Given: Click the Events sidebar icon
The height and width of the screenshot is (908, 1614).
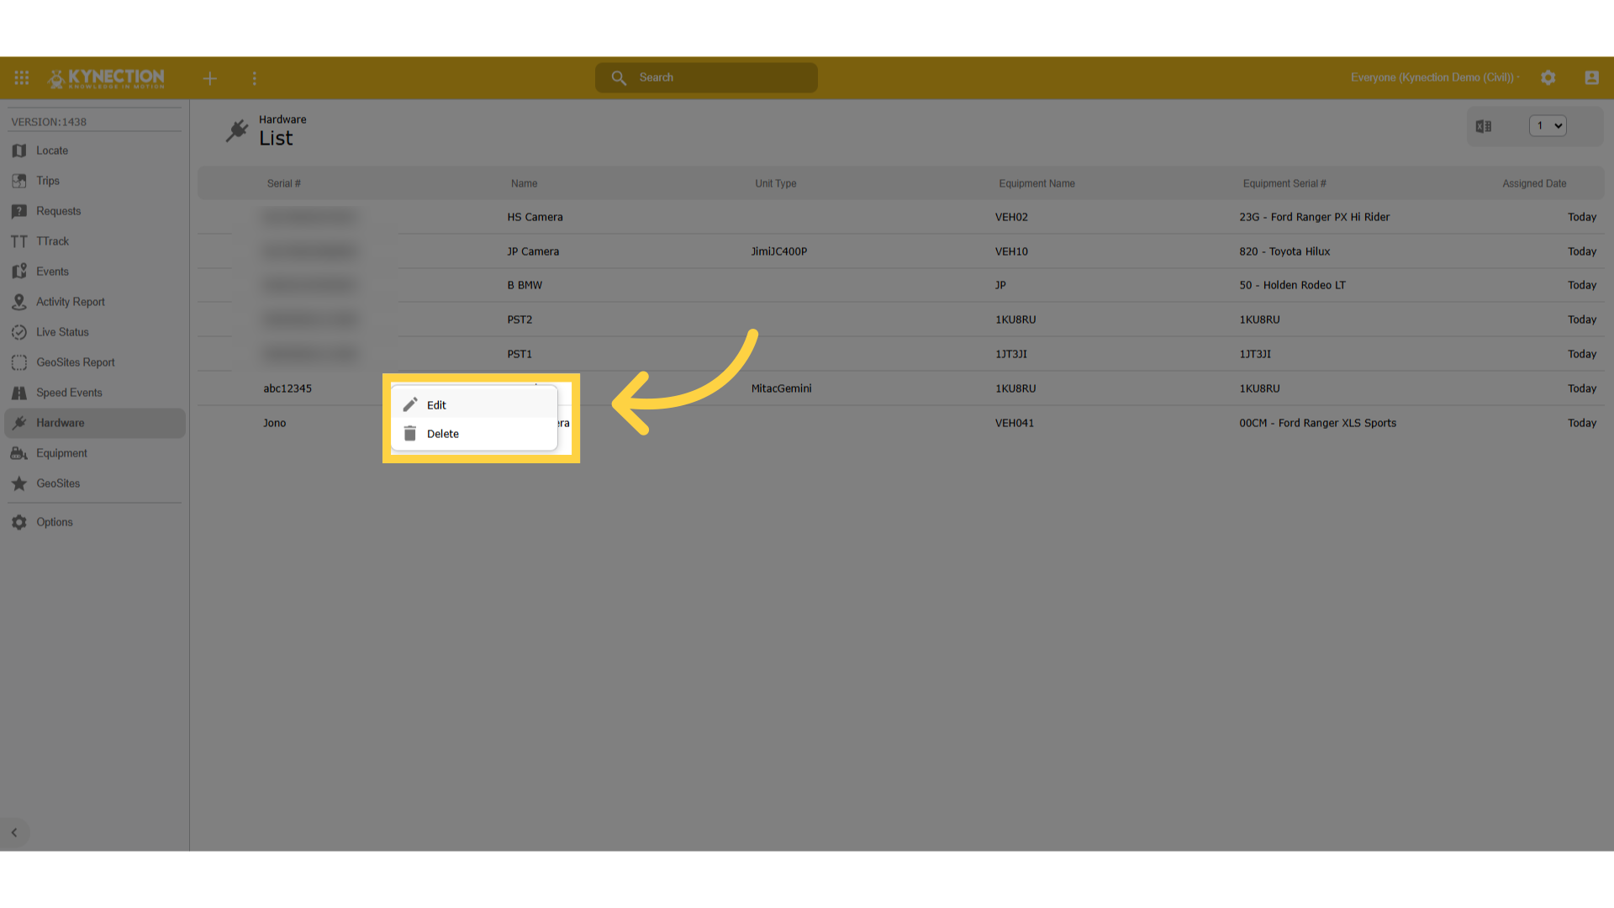Looking at the screenshot, I should pos(19,272).
